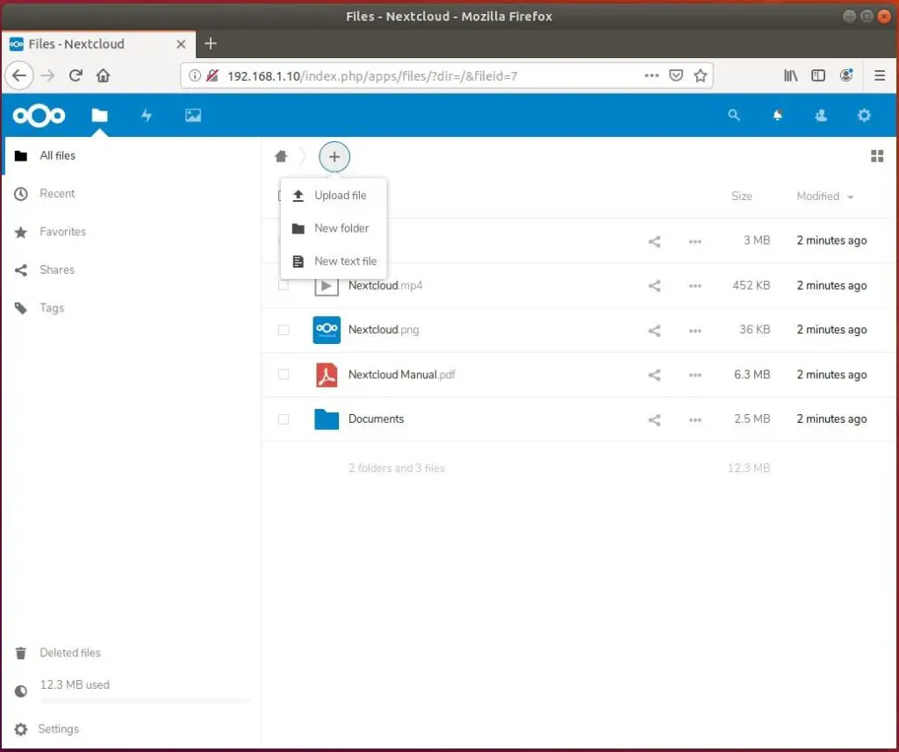This screenshot has height=752, width=899.
Task: Share the Nextcloud.mp4 file
Action: pyautogui.click(x=654, y=285)
